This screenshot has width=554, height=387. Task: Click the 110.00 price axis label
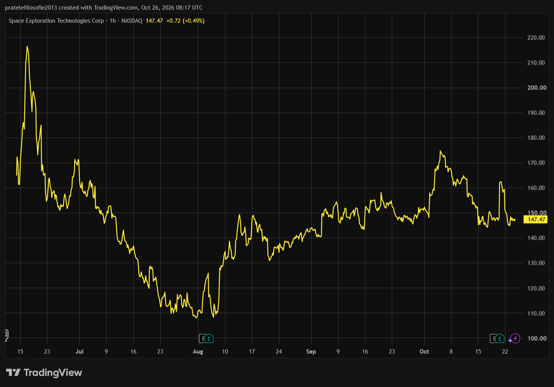pos(536,314)
